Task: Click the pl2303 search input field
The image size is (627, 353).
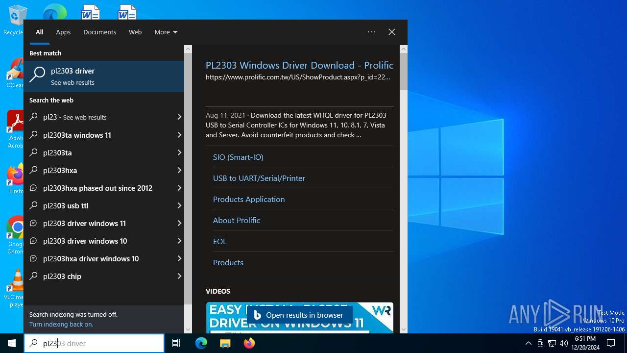Action: pyautogui.click(x=94, y=343)
